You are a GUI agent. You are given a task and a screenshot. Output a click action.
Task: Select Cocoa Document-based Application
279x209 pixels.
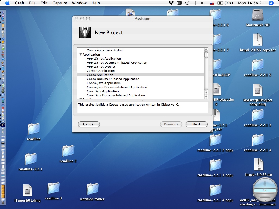tap(113, 79)
